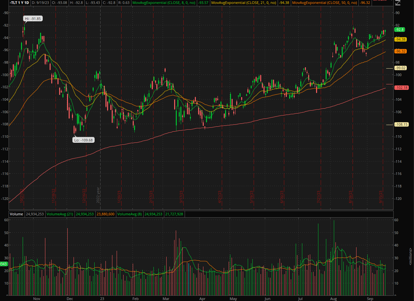Viewport: 414px width, 301px height.
Task: Click the 8/18/23 expiration date marker
Action: point(351,197)
